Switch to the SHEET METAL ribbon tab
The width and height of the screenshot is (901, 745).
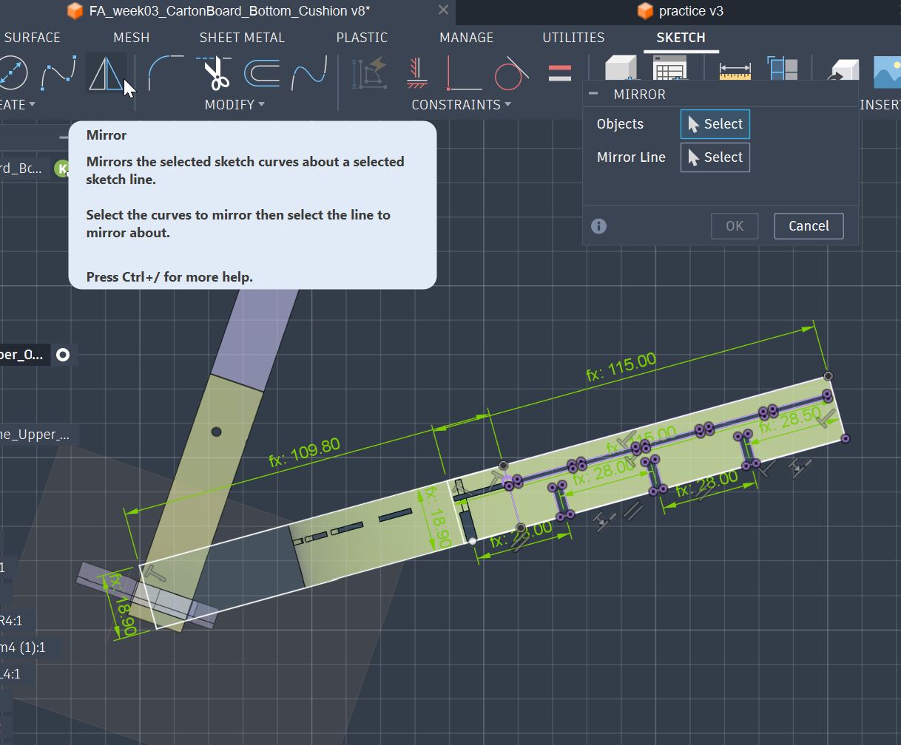click(x=242, y=37)
